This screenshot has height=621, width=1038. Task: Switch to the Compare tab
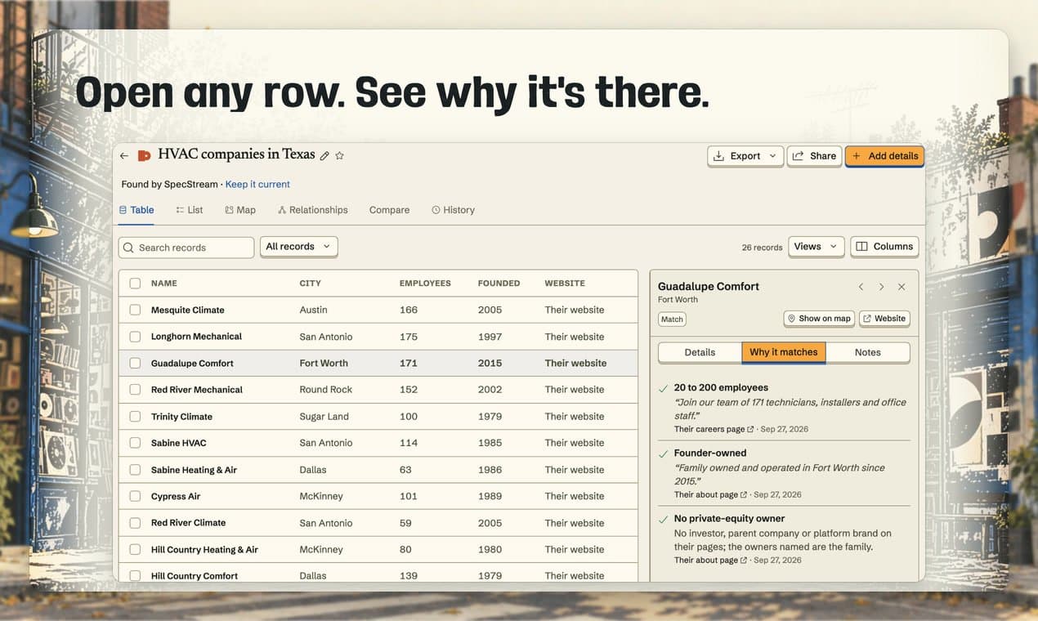389,210
